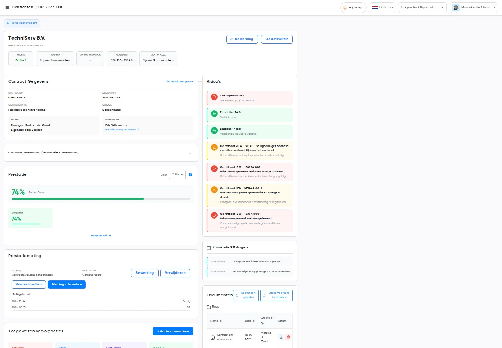This screenshot has width=502, height=348.
Task: Open the Dutch language dropdown
Action: click(x=382, y=8)
